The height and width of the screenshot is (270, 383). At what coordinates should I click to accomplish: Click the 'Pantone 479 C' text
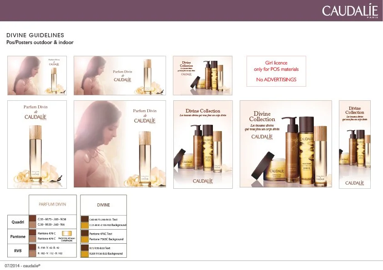click(47, 239)
